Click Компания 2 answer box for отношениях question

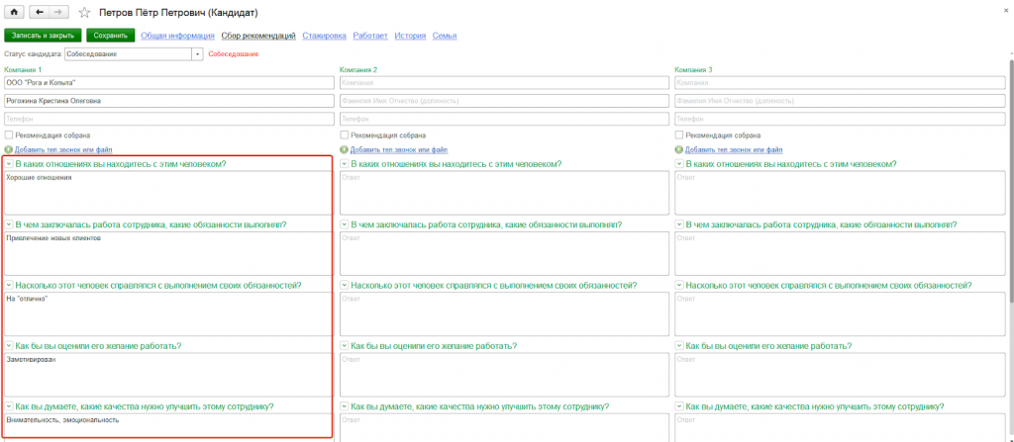tap(504, 193)
